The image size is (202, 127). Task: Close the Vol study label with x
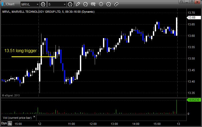tap(34, 117)
